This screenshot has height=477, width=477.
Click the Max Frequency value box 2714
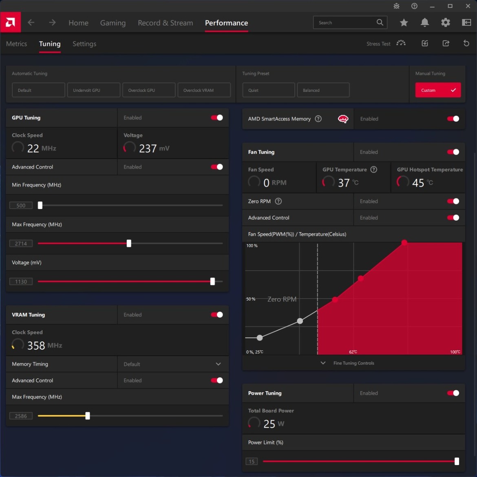pyautogui.click(x=21, y=244)
